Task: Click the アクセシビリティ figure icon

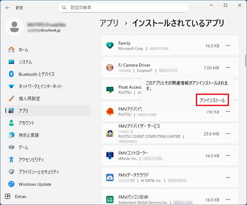Action: (11, 159)
